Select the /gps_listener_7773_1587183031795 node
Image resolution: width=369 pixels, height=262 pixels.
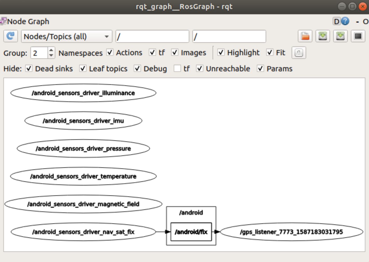[x=291, y=232]
